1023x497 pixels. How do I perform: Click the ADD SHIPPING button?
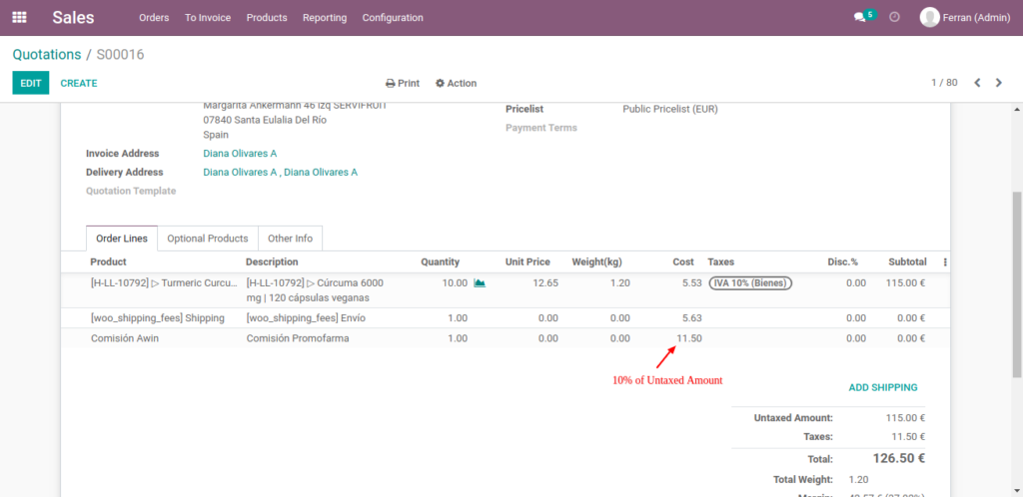[883, 387]
